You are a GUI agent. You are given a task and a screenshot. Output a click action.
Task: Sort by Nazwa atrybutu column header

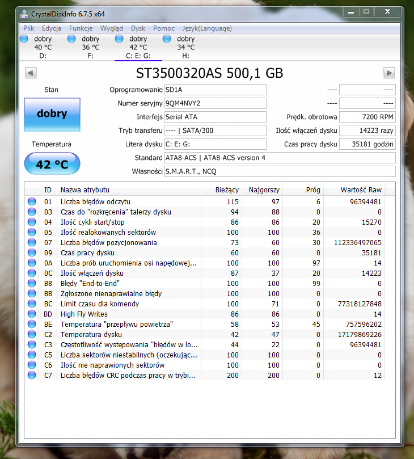[x=129, y=190]
